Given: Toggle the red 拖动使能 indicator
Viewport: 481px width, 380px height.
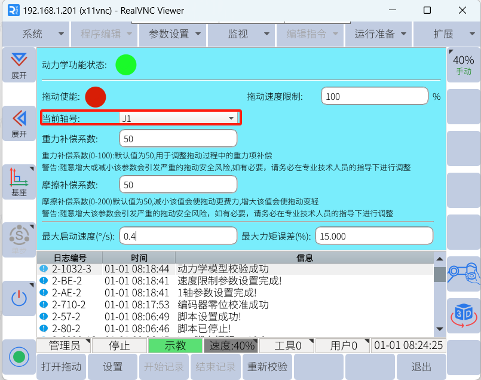Looking at the screenshot, I should [96, 97].
